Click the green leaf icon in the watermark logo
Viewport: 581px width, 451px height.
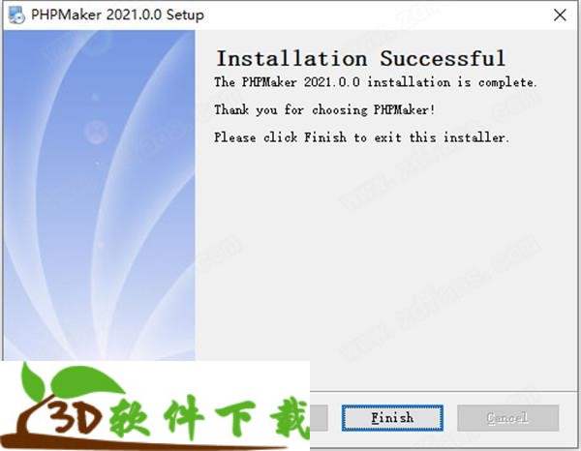[x=71, y=381]
